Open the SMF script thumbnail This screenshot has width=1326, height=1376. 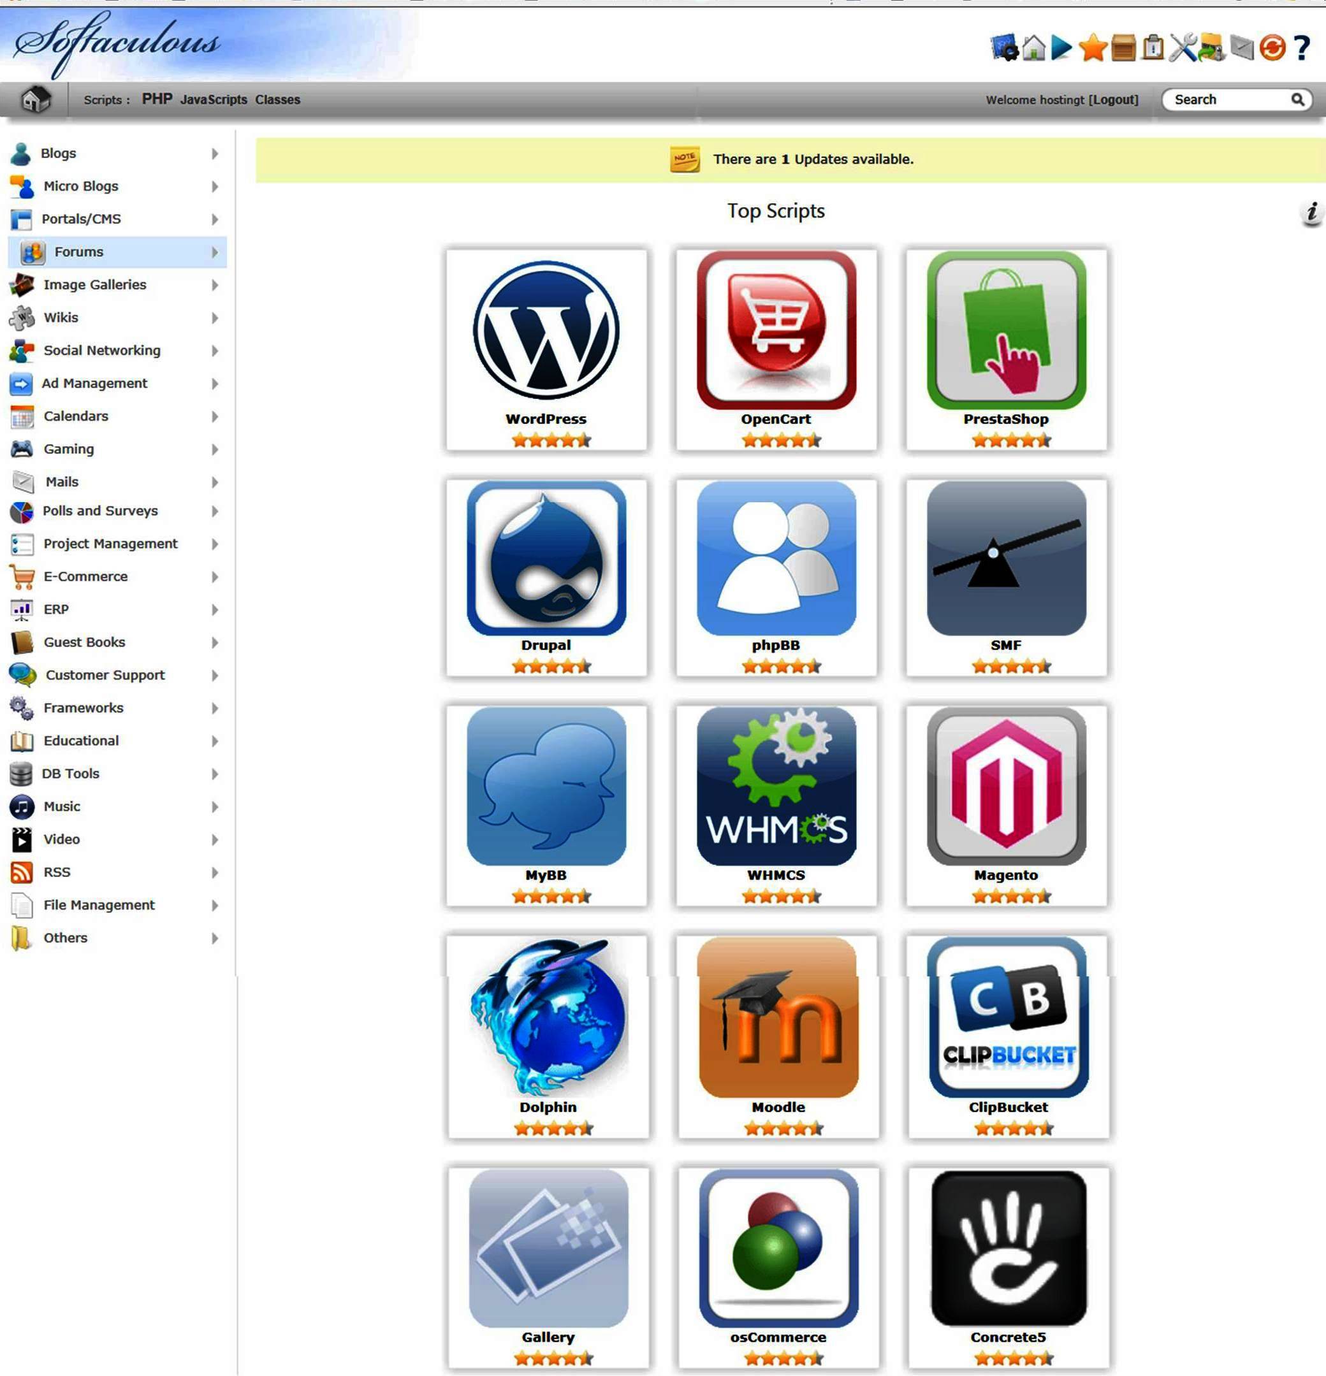click(1007, 558)
